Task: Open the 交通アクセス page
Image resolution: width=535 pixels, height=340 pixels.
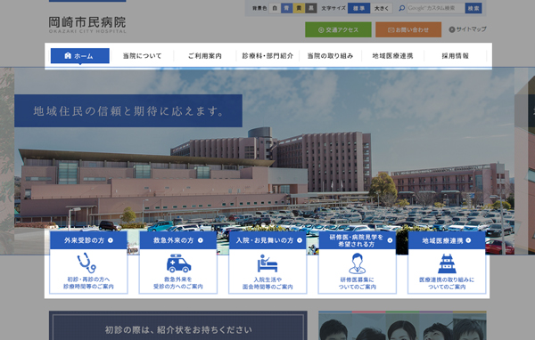Action: (x=338, y=29)
